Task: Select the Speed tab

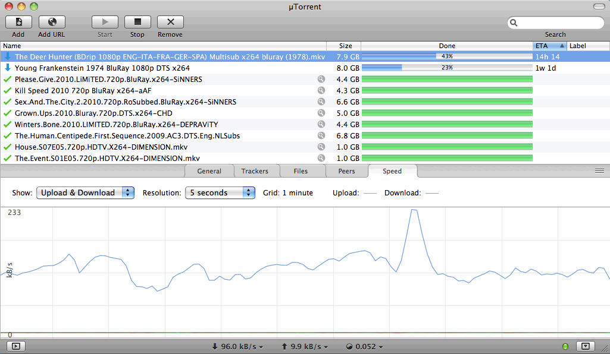Action: click(x=392, y=171)
